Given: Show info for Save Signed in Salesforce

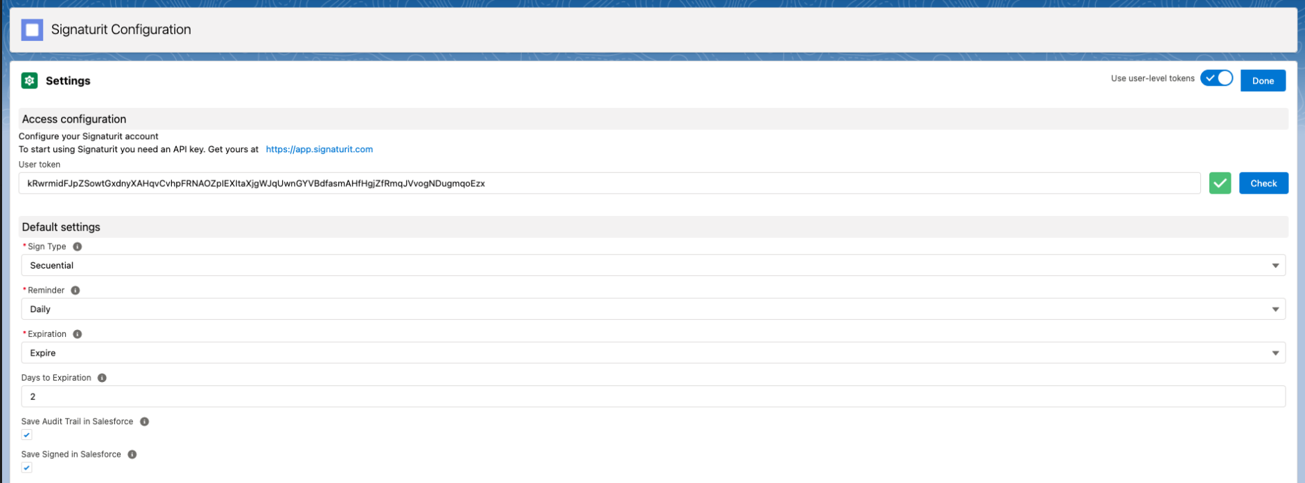Looking at the screenshot, I should coord(132,455).
